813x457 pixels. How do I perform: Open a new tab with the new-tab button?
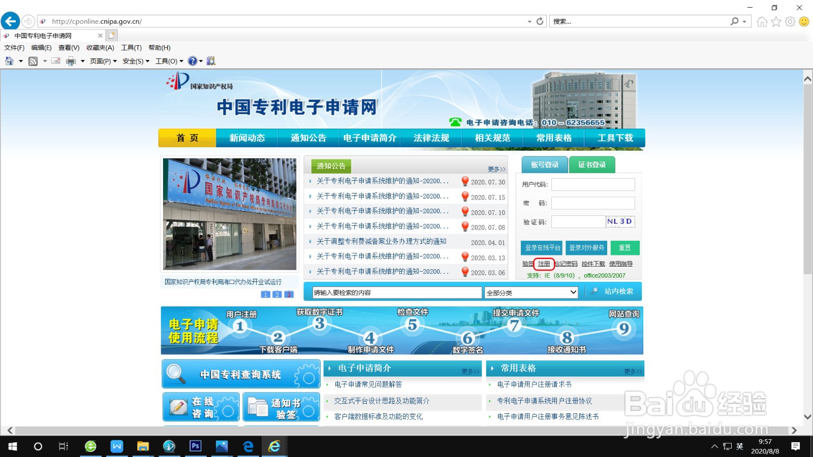click(112, 36)
